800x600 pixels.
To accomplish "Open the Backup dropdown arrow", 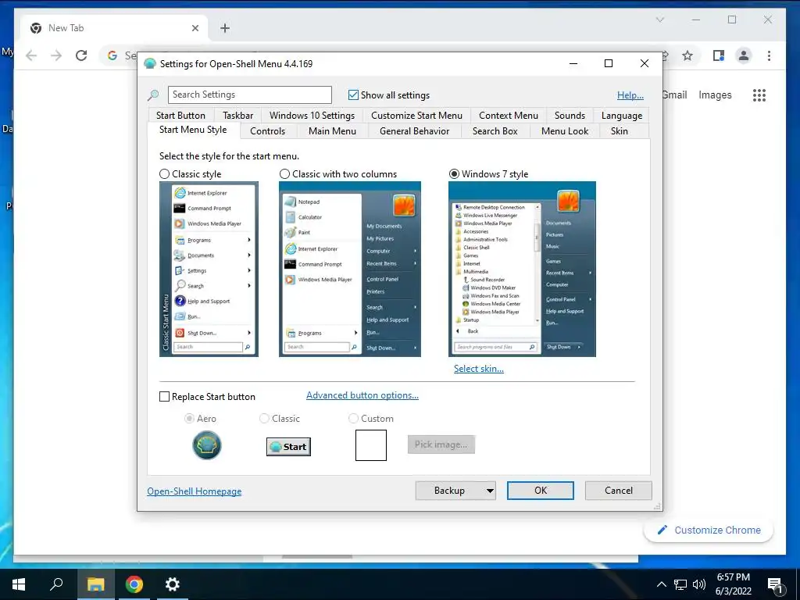I will (x=490, y=491).
